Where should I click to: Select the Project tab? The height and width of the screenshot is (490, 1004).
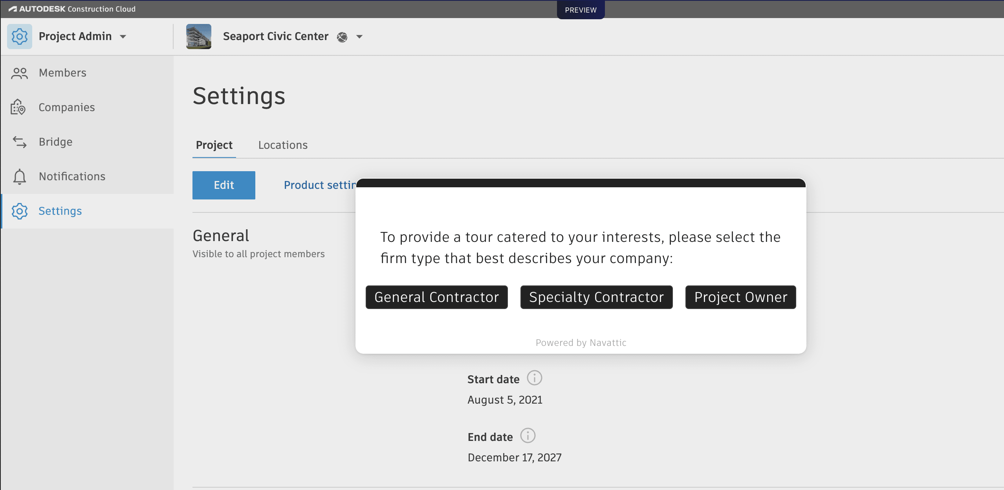tap(214, 145)
